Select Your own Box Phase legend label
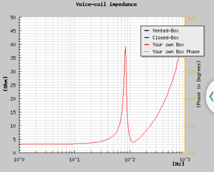214x172 pixels. [x=176, y=51]
